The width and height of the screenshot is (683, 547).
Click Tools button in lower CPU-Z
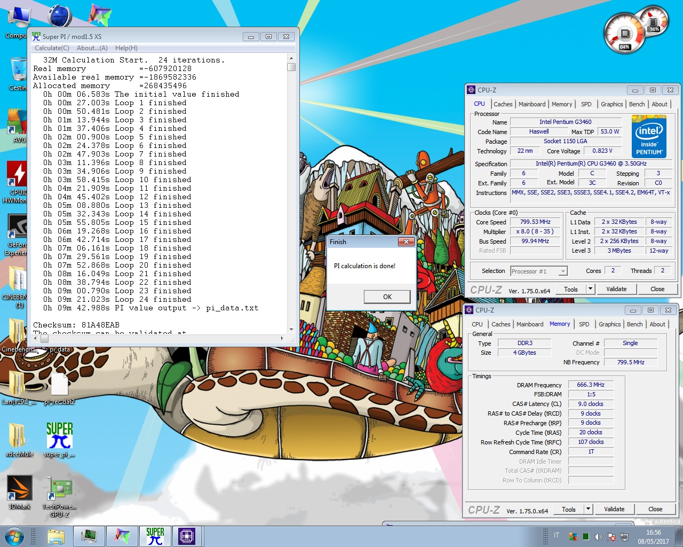[569, 509]
